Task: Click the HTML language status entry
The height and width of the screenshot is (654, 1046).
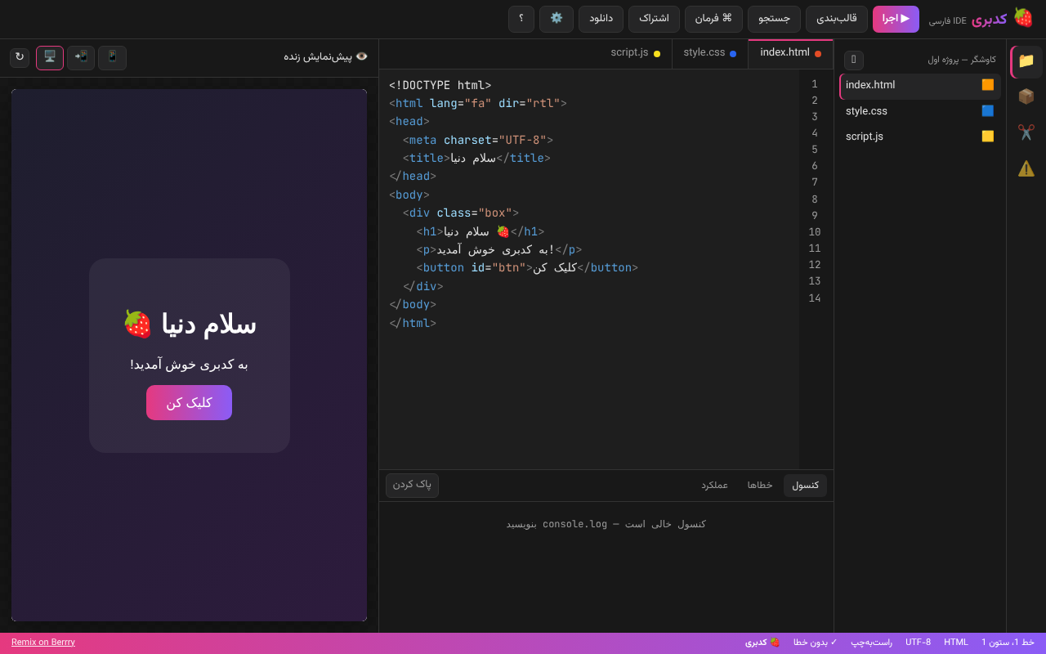Action: click(955, 643)
